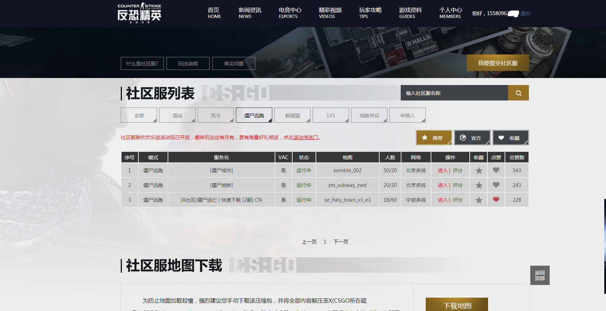Go to 下一页 next page
Image resolution: width=606 pixels, height=311 pixels.
click(341, 242)
